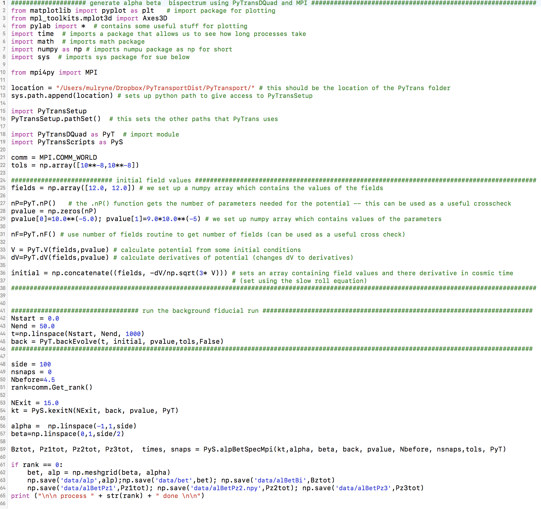Click the 'initial field values' section comment
Screen dimensions: 541x509
pyautogui.click(x=153, y=180)
